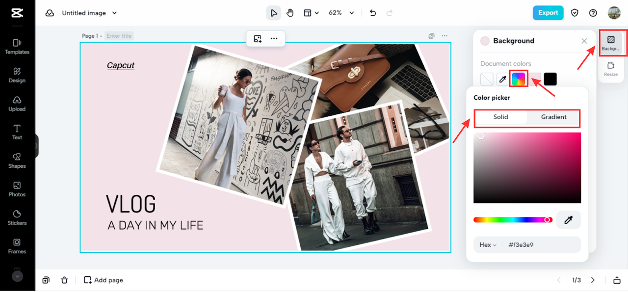Open the 62% zoom level dropdown
The image size is (628, 292).
pyautogui.click(x=341, y=13)
